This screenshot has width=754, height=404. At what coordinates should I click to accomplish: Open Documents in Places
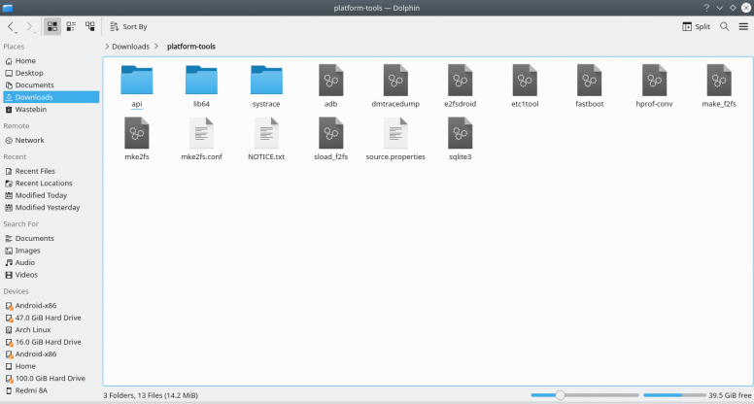[x=51, y=85]
